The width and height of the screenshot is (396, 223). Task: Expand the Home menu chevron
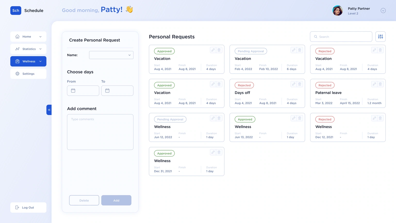(40, 37)
